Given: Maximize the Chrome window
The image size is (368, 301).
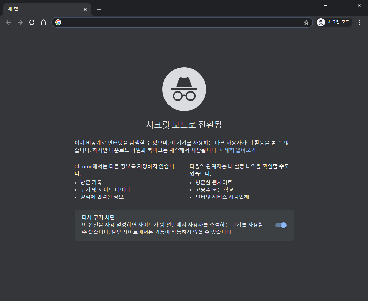Looking at the screenshot, I should coord(342,5).
